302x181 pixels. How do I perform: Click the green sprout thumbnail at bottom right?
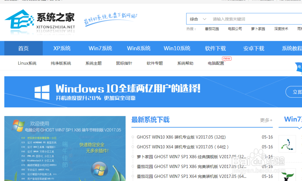[x=287, y=175]
